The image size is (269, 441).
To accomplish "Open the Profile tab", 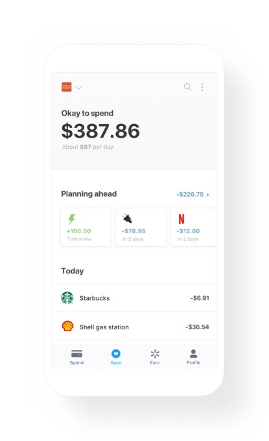I will point(193,357).
